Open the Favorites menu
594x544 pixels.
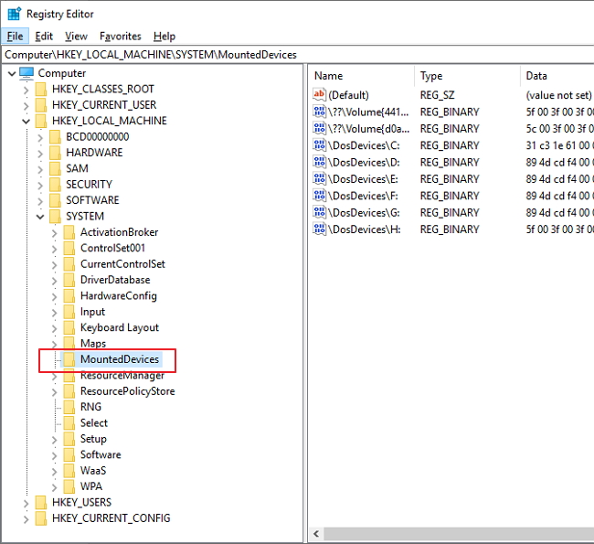click(x=120, y=37)
